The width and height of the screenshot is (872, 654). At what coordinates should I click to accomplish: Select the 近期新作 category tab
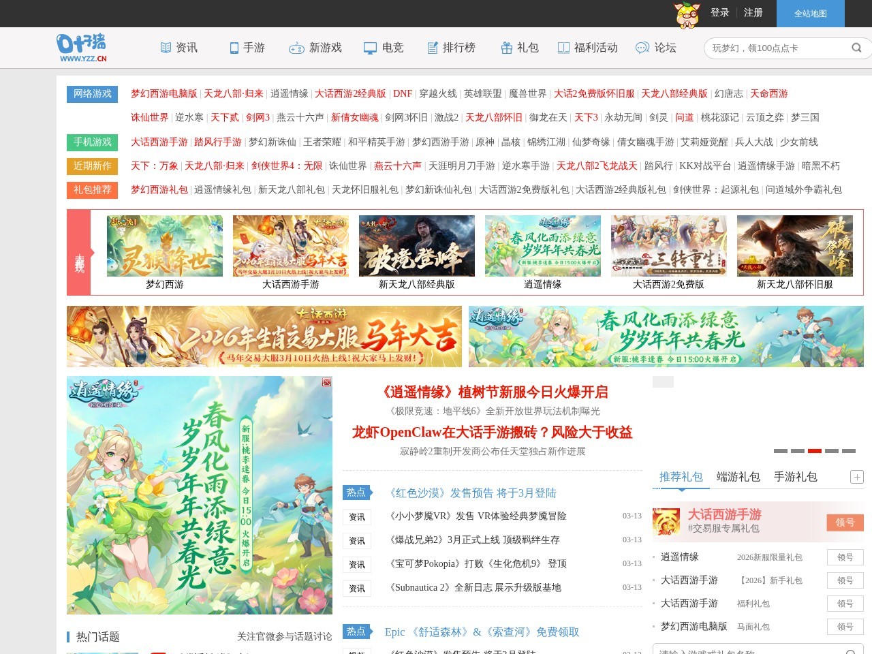(93, 166)
